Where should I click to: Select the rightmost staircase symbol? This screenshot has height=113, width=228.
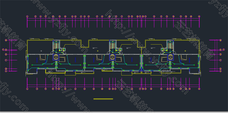click(x=170, y=45)
